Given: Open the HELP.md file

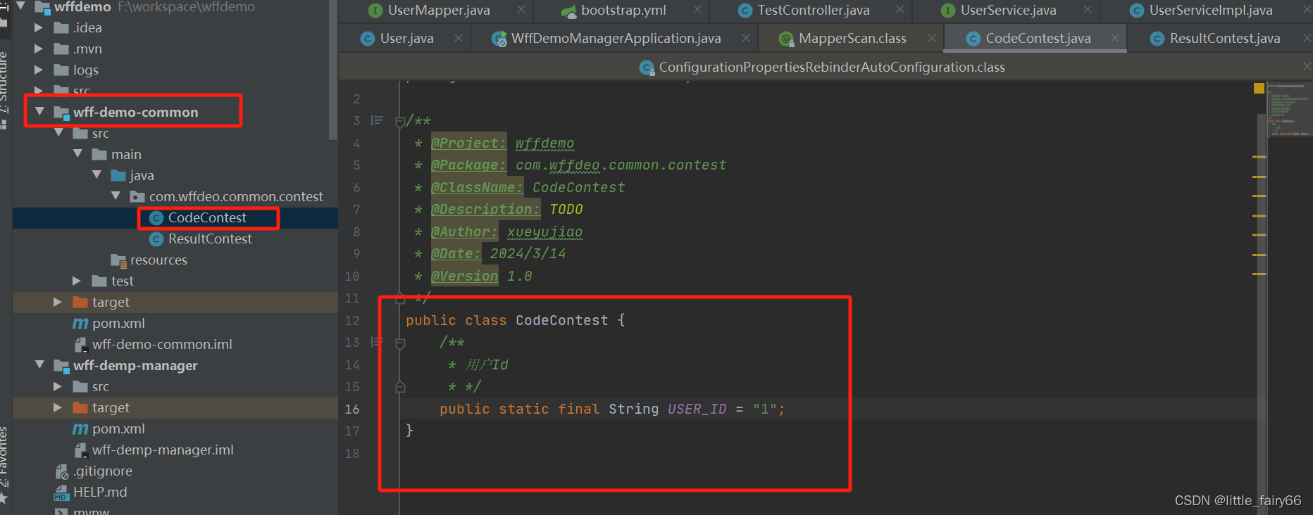Looking at the screenshot, I should coord(100,492).
